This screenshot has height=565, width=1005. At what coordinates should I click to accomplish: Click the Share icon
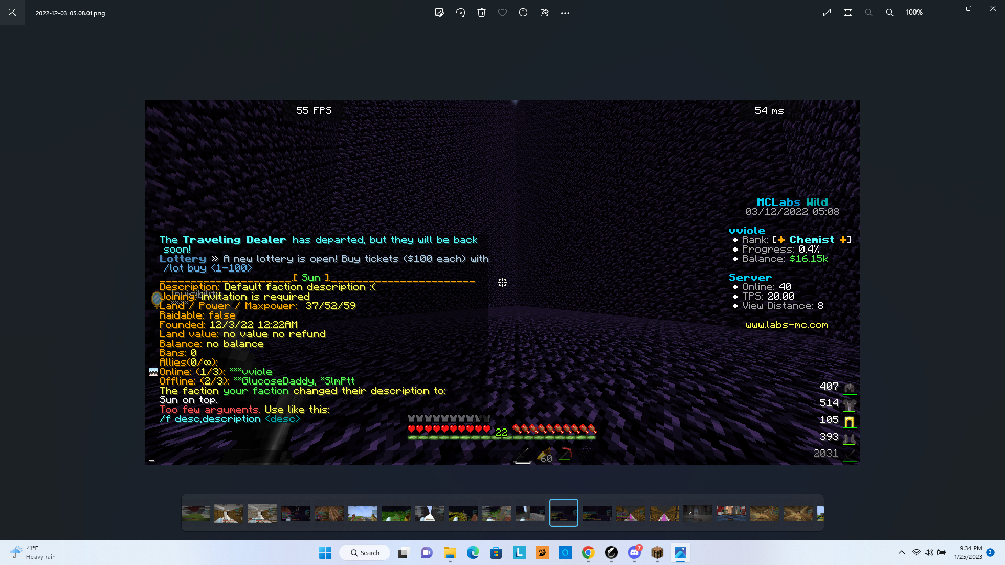click(544, 13)
